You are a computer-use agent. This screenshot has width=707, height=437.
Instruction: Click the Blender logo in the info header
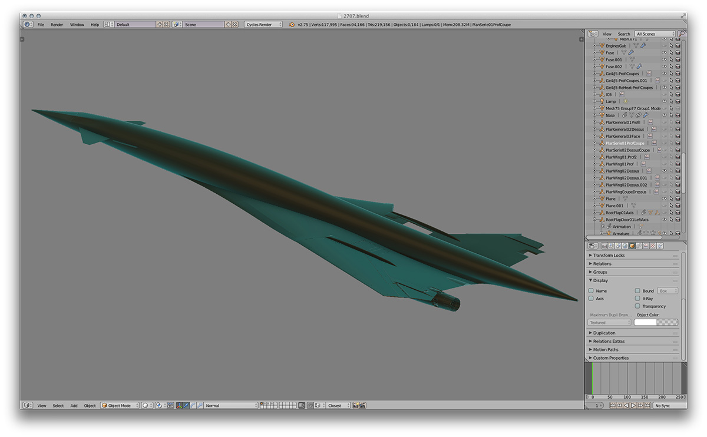click(291, 25)
